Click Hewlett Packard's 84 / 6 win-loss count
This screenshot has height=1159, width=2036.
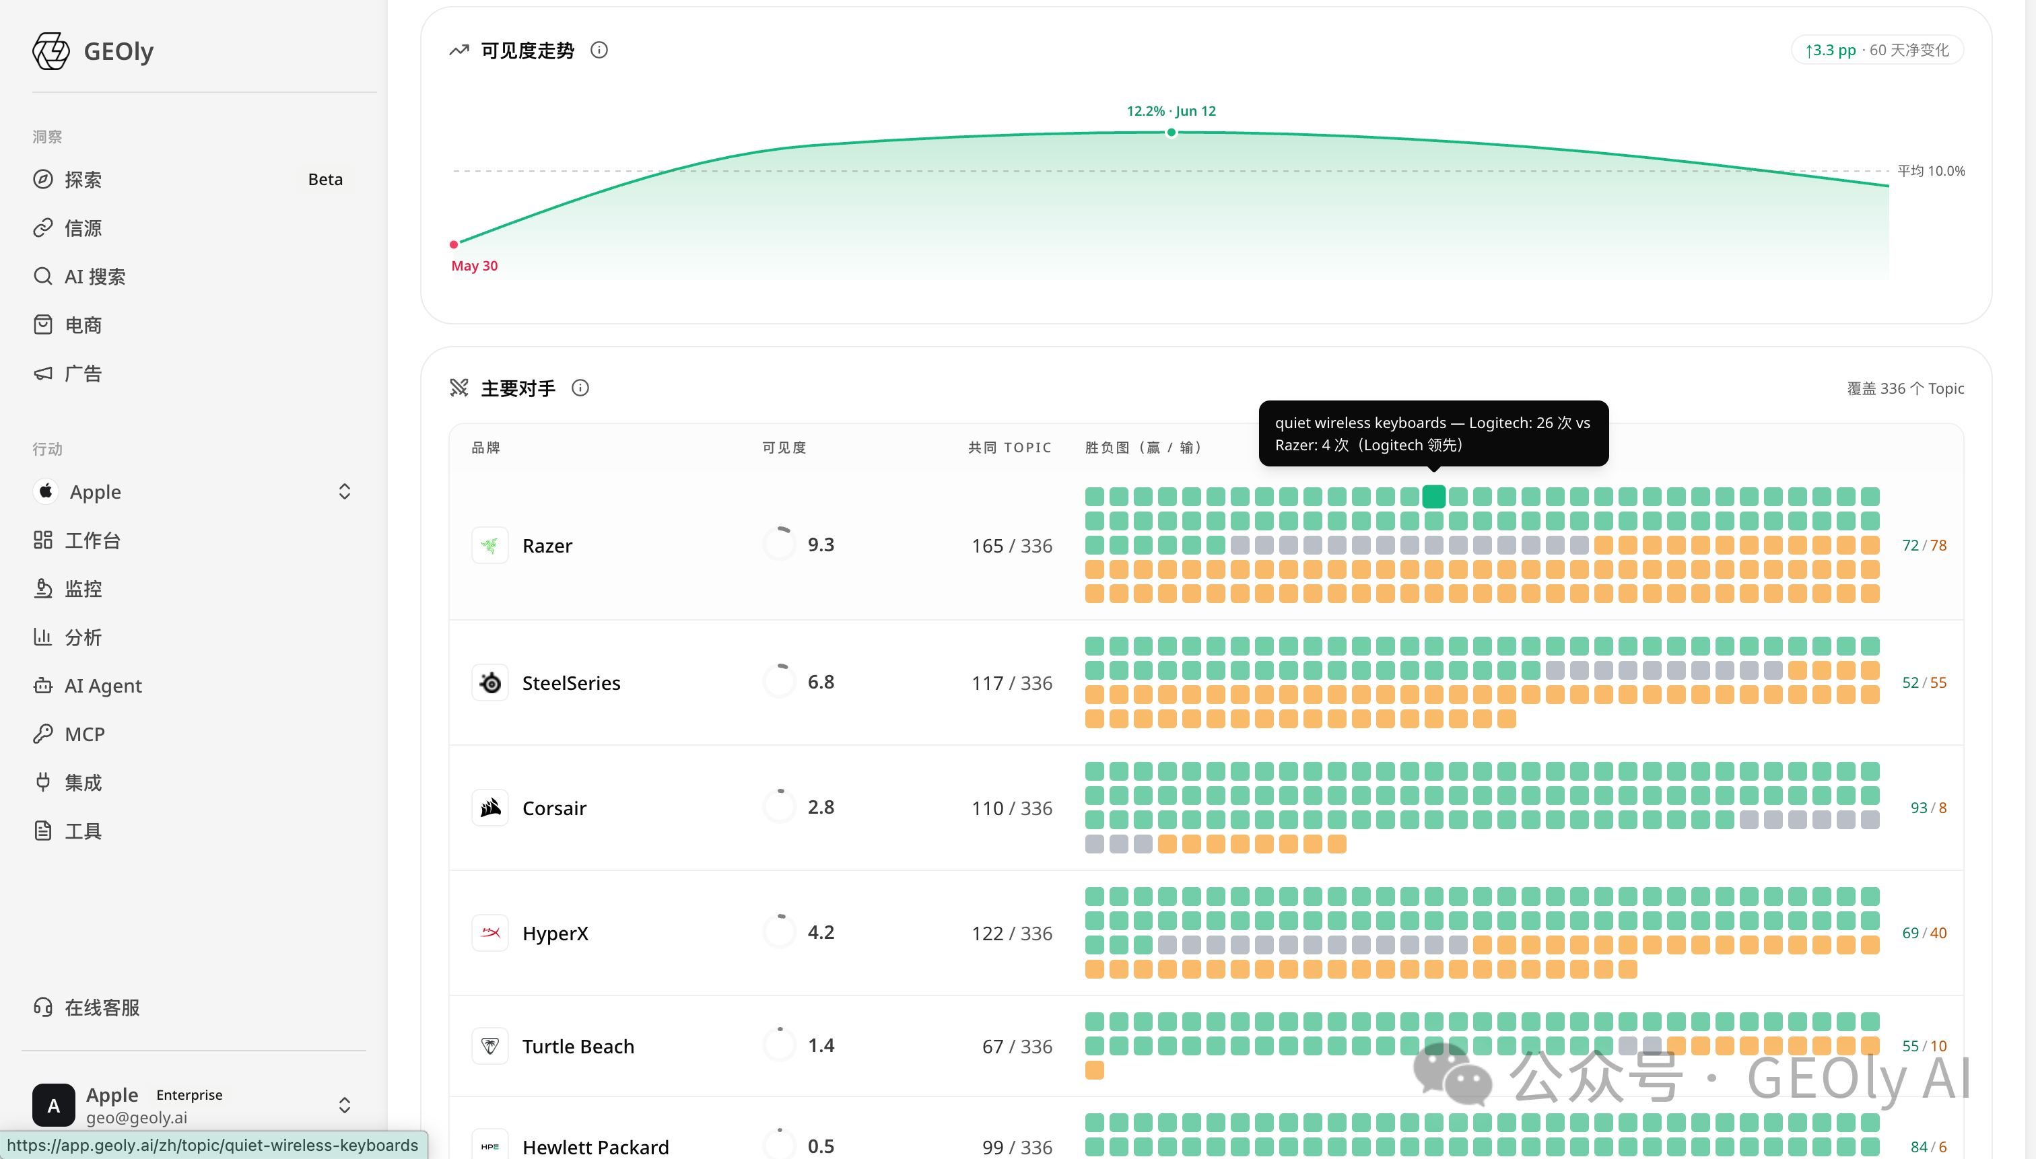click(1928, 1147)
